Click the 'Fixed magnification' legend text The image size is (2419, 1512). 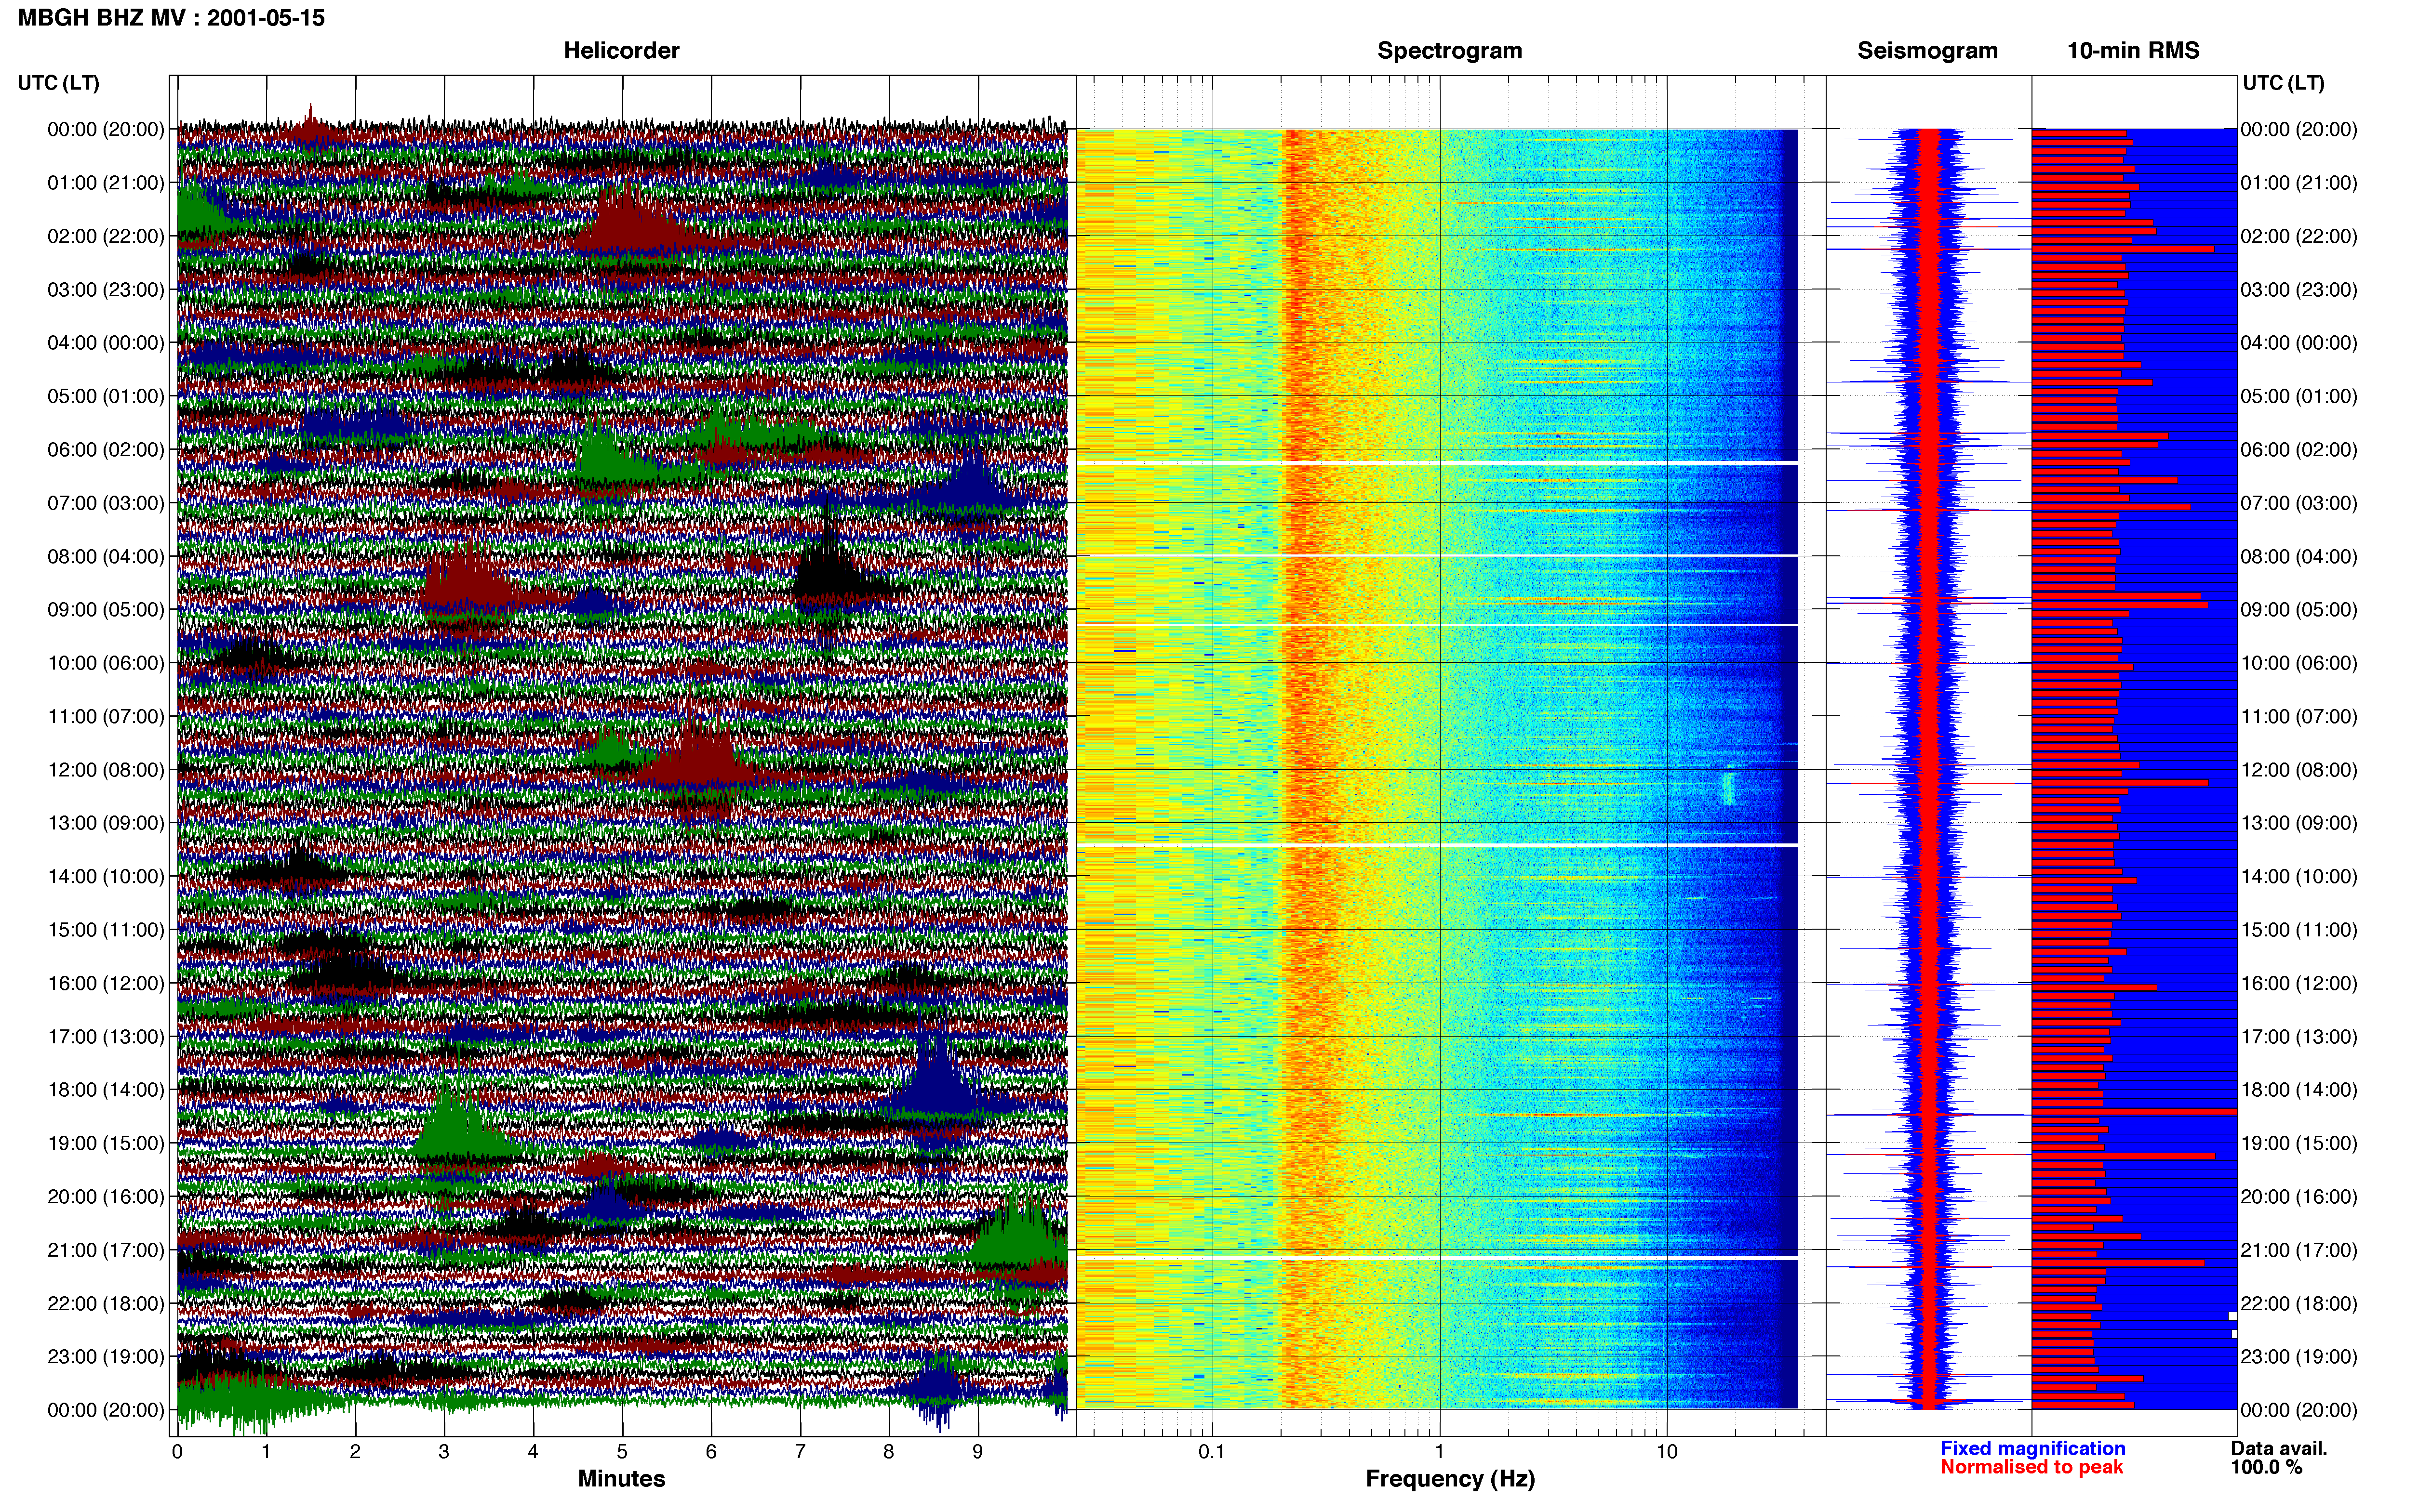[2033, 1449]
